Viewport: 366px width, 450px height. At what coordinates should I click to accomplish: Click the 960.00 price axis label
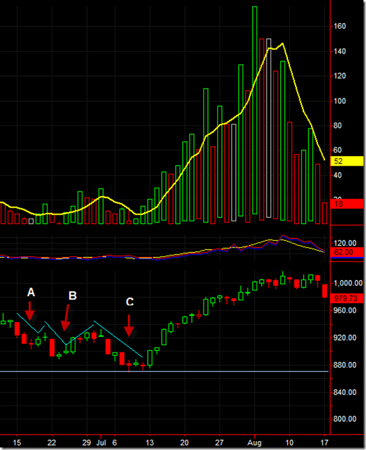coord(345,311)
